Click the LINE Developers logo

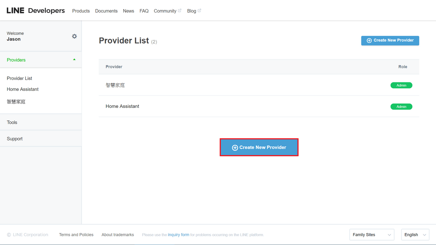(36, 11)
